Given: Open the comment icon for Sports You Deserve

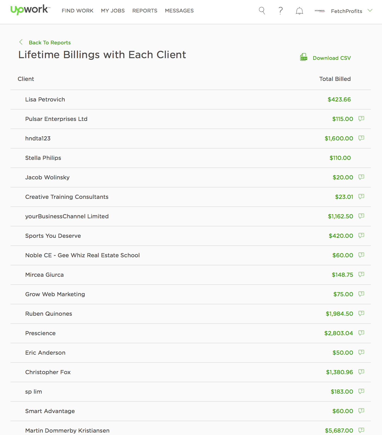Looking at the screenshot, I should 361,235.
